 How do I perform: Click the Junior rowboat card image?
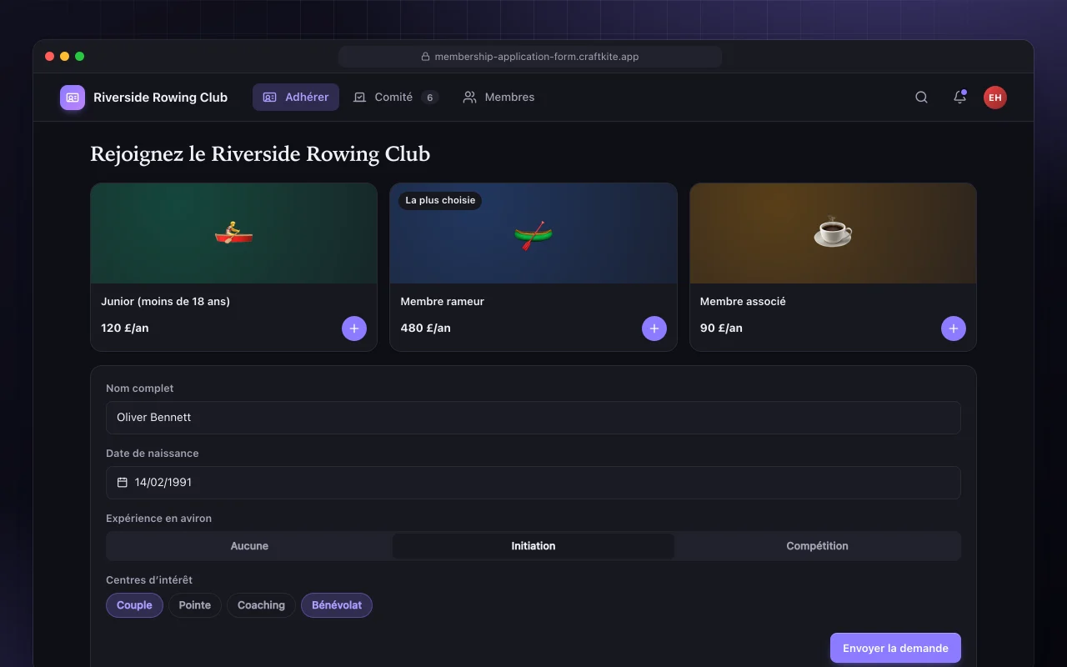point(233,233)
